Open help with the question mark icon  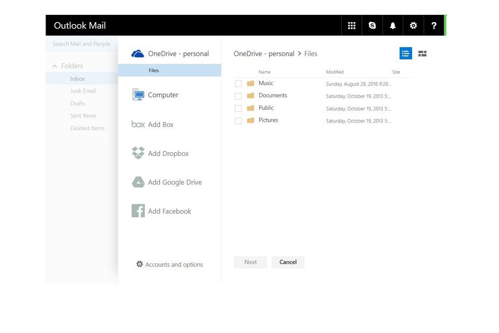click(x=434, y=25)
